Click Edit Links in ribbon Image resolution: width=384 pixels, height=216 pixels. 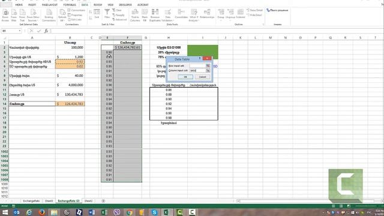pos(74,20)
